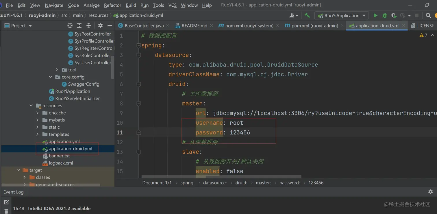Close the BaseController.java tab
This screenshot has height=214, width=437.
pyautogui.click(x=167, y=25)
